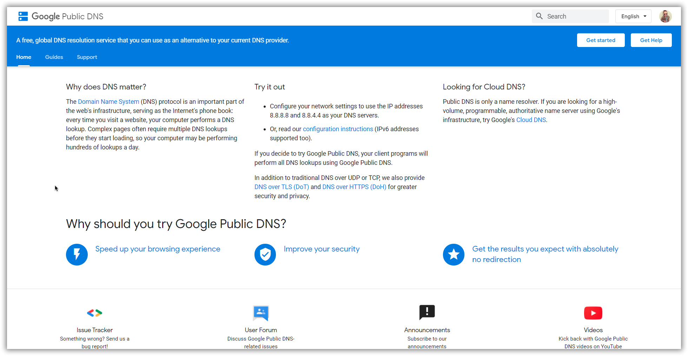Click the Issue Tracker label

[x=95, y=330]
